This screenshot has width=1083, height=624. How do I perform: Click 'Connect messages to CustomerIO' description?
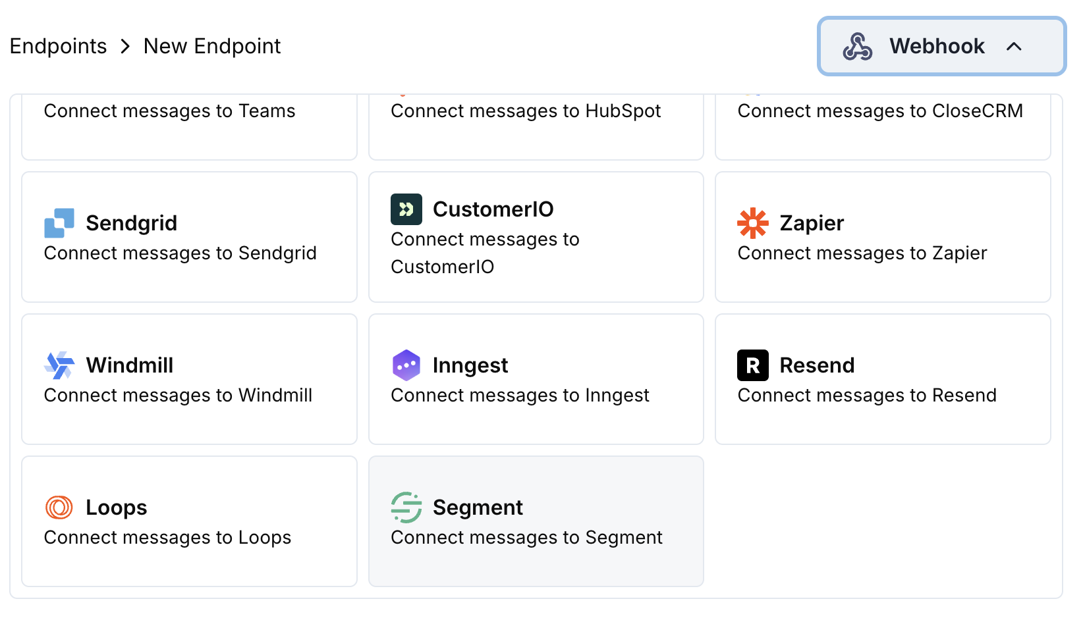pyautogui.click(x=486, y=253)
